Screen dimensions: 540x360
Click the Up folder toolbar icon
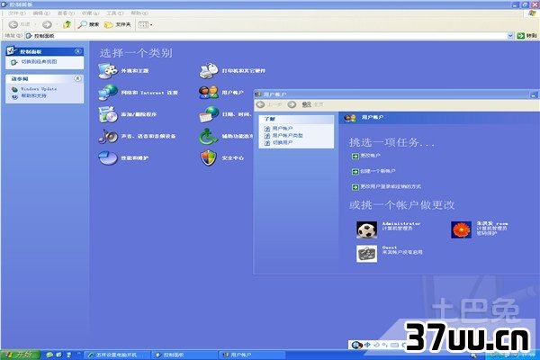pyautogui.click(x=67, y=24)
